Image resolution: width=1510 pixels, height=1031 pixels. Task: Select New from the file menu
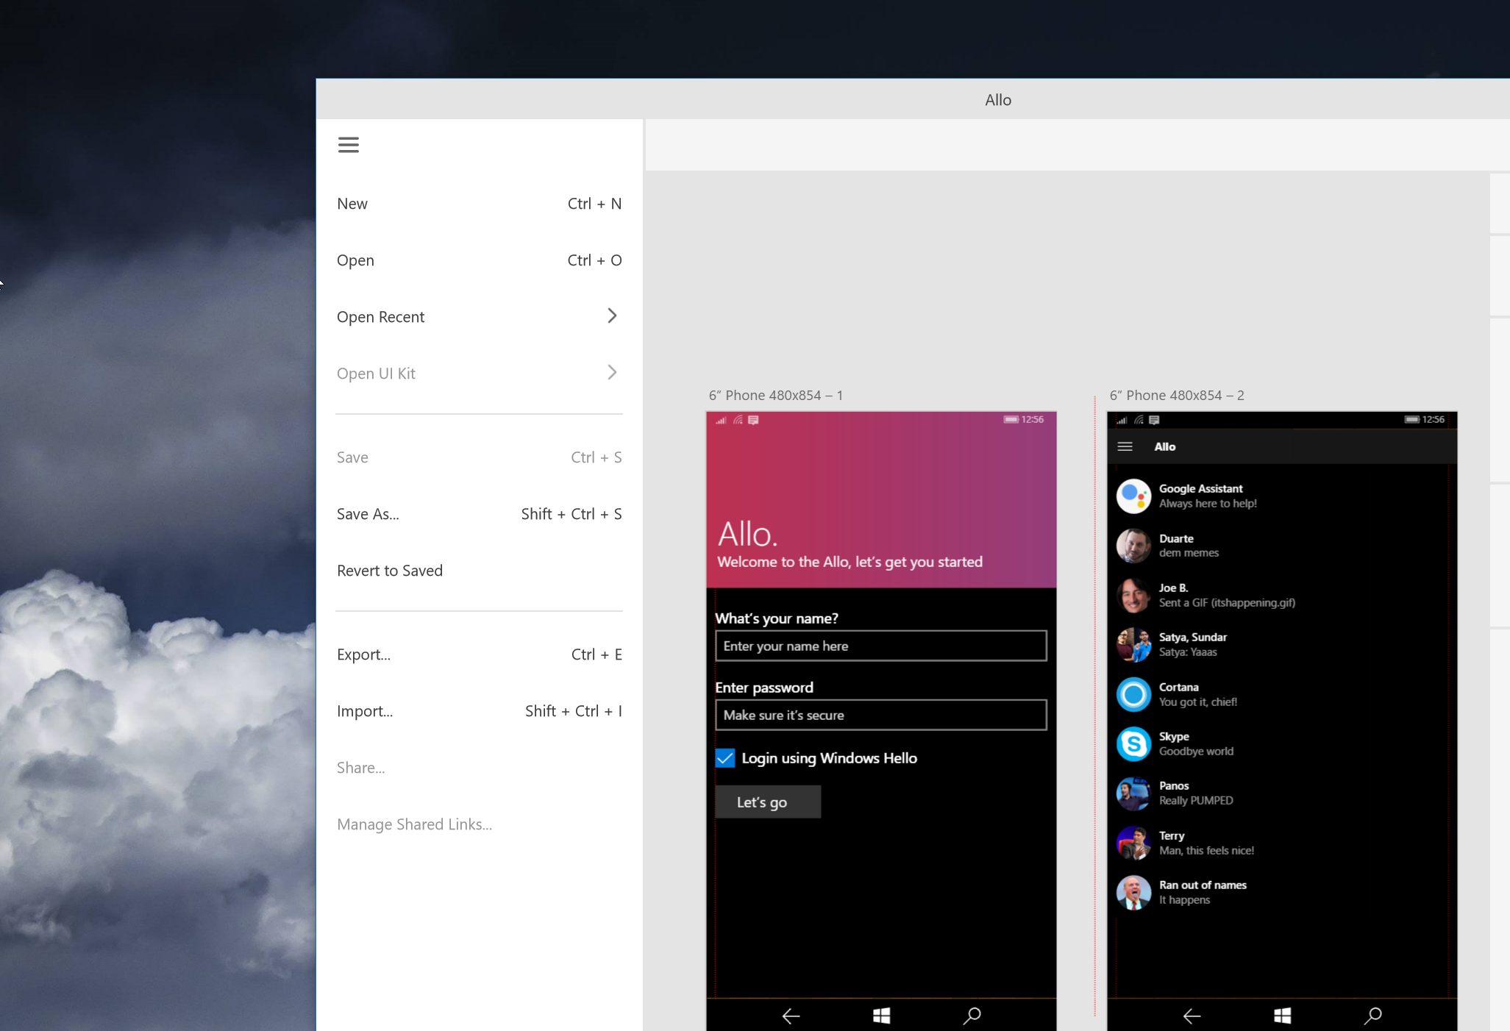pos(351,203)
